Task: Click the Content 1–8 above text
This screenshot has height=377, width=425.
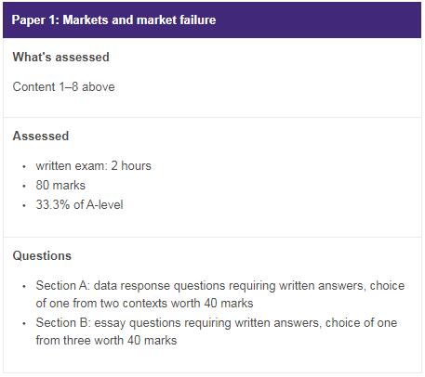Action: [x=63, y=86]
